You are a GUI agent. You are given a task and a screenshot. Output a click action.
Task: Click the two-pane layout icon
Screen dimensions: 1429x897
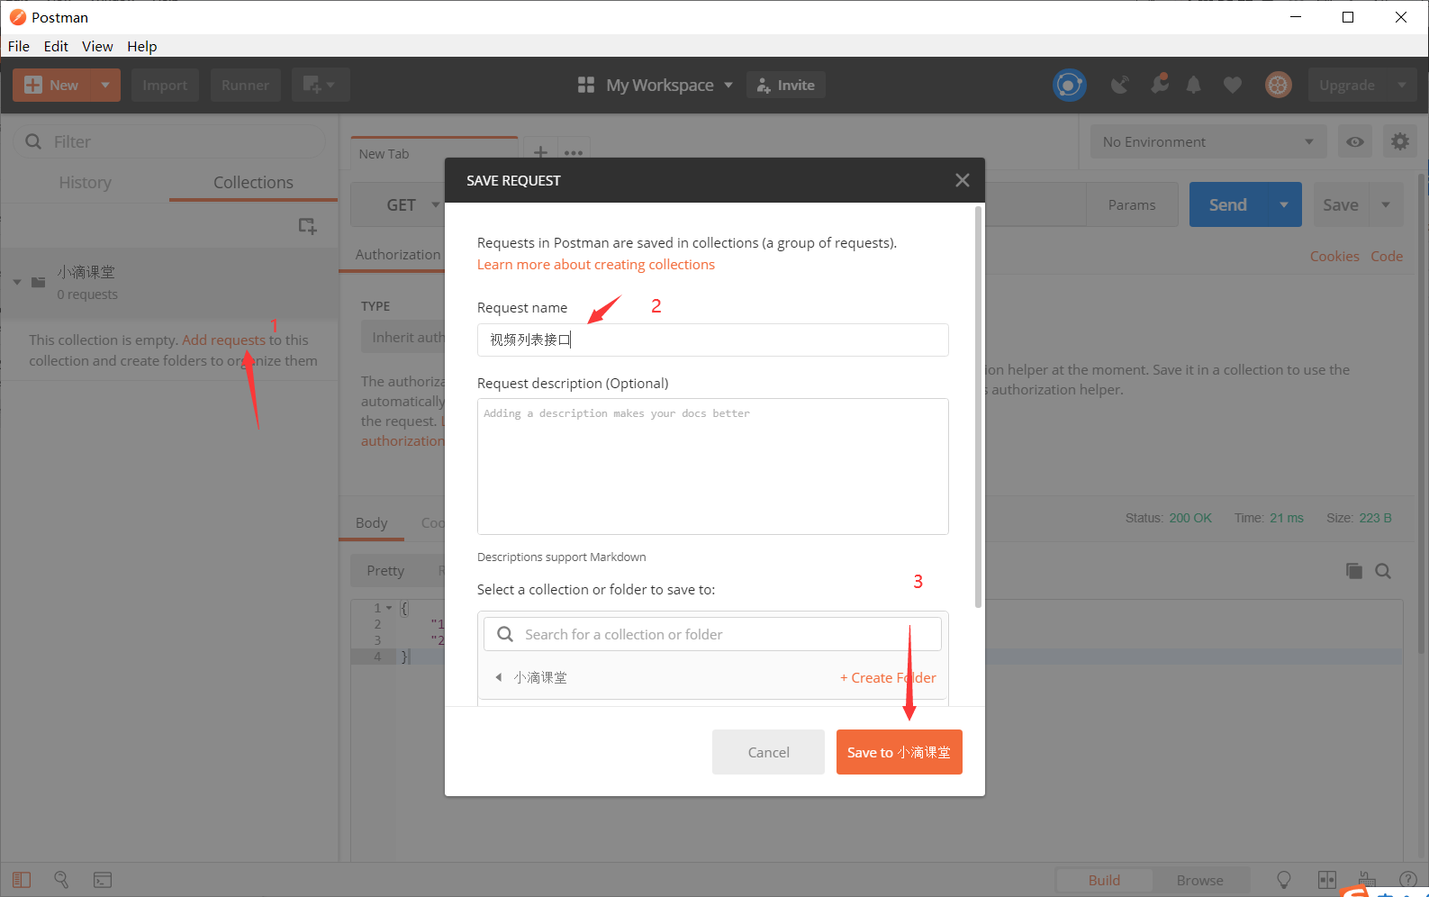[1326, 880]
